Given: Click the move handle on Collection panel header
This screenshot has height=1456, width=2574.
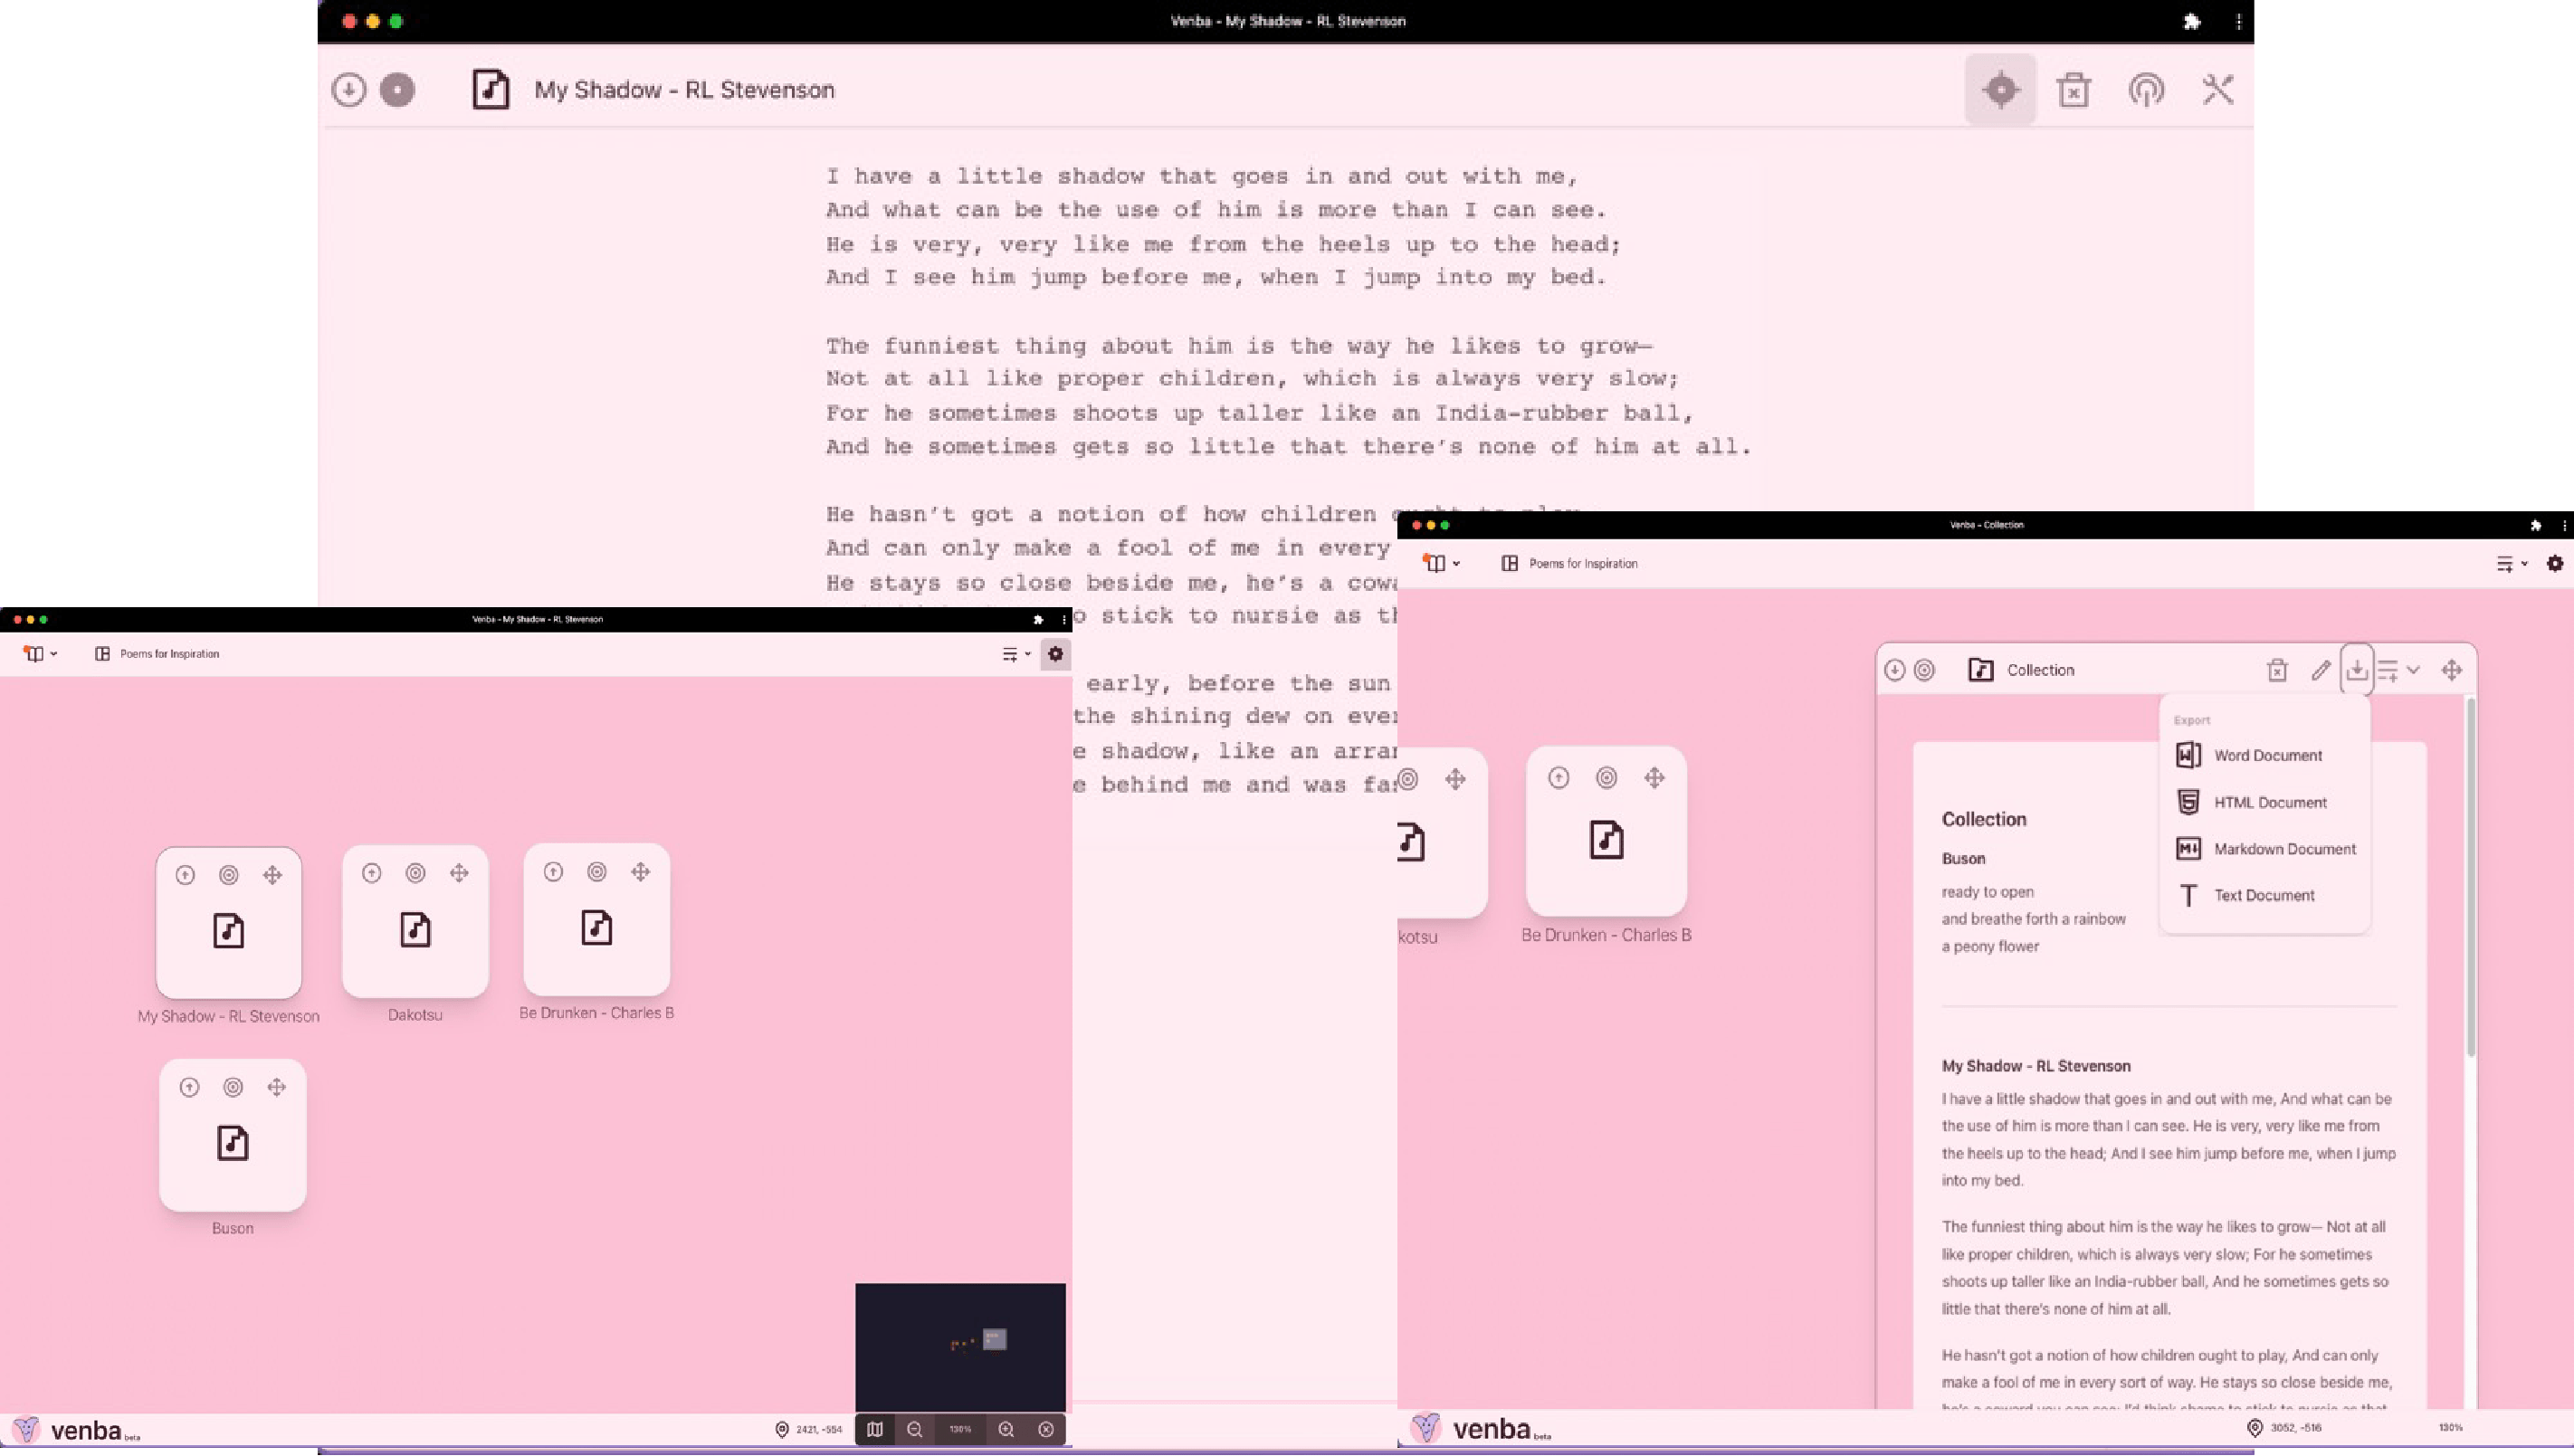Looking at the screenshot, I should [x=2451, y=670].
